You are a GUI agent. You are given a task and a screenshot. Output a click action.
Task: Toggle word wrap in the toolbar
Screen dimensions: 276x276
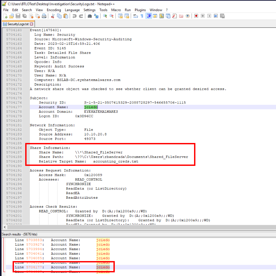pos(136,16)
